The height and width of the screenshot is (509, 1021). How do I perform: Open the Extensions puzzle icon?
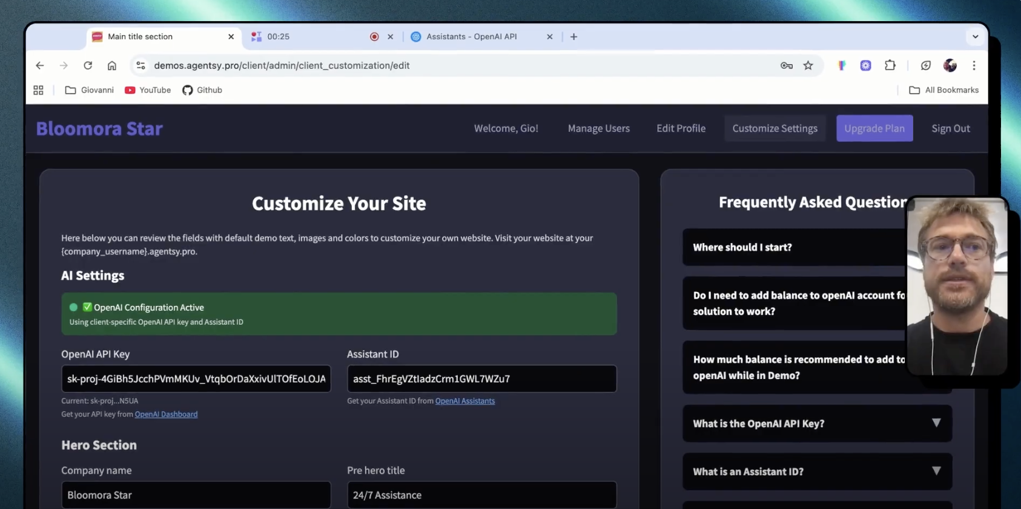(890, 65)
